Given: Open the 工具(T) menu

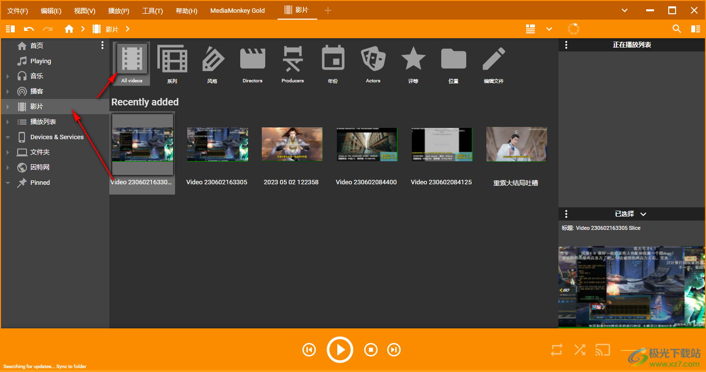Looking at the screenshot, I should pos(152,10).
